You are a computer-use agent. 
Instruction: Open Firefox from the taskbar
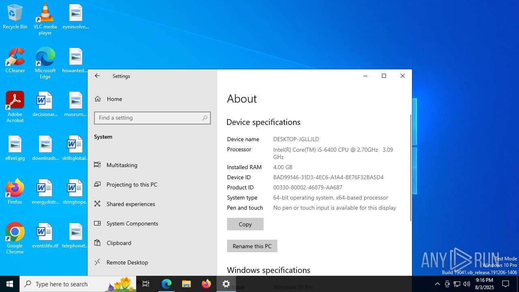pos(206,284)
